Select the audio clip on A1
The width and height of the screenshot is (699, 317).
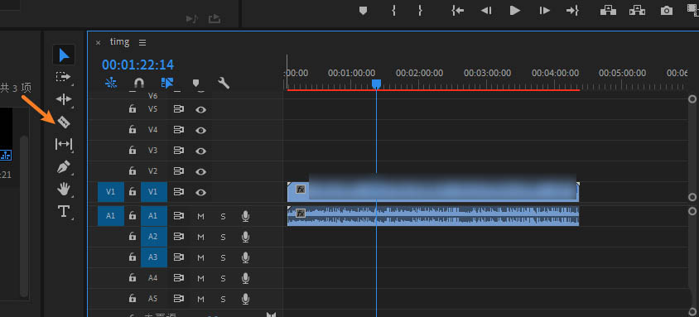pos(433,216)
